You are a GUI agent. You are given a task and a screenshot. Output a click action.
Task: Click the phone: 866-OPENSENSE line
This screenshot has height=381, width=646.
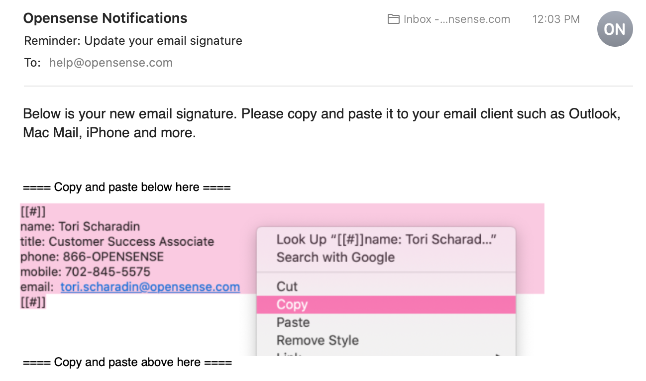pyautogui.click(x=92, y=257)
